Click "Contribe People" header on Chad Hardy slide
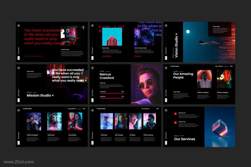251x167 pixels. (x=101, y=109)
